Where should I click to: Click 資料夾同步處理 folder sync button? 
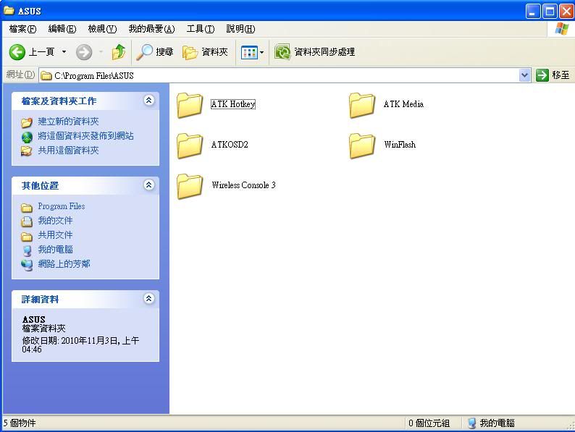pyautogui.click(x=314, y=52)
